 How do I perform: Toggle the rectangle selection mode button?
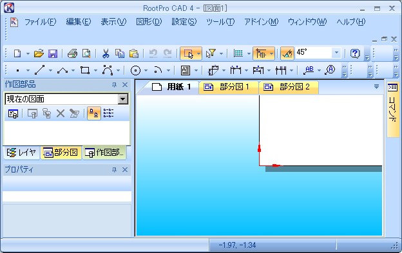click(x=188, y=53)
